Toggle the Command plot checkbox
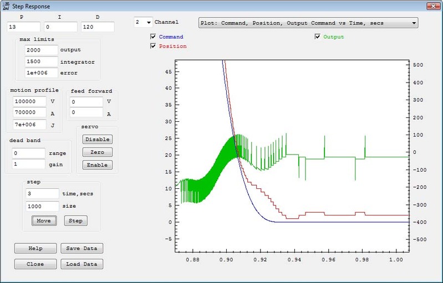The image size is (443, 283). pos(154,37)
